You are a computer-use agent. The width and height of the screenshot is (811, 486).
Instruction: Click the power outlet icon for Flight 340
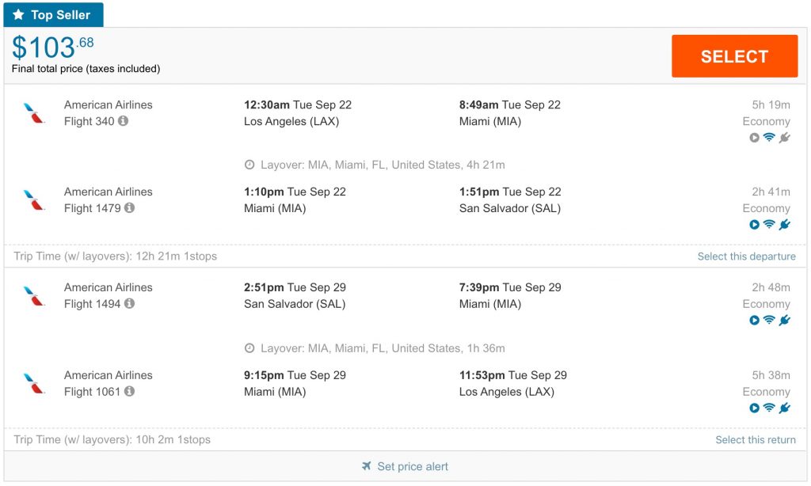(x=784, y=138)
